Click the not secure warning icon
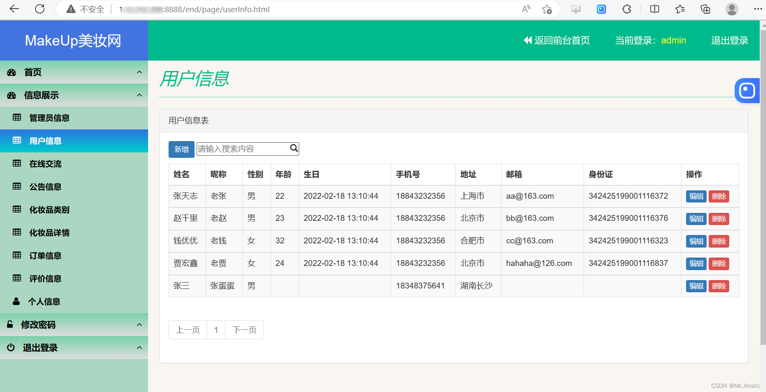The image size is (766, 392). 71,9
